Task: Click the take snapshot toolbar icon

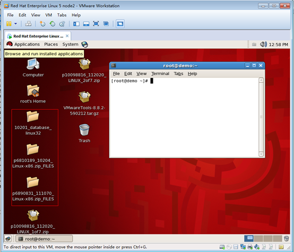Action: (42, 24)
